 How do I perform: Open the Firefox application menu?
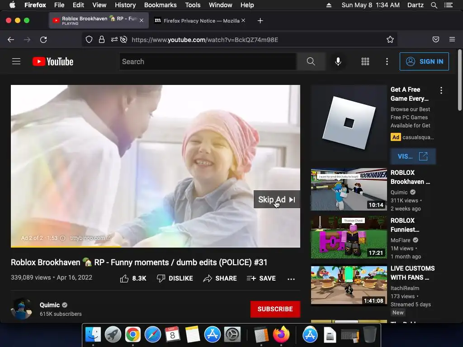[x=452, y=40]
